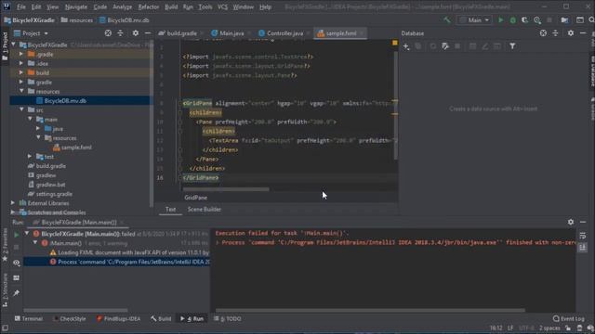Run the Main configuration with green play
This screenshot has width=595, height=334.
coord(501,20)
